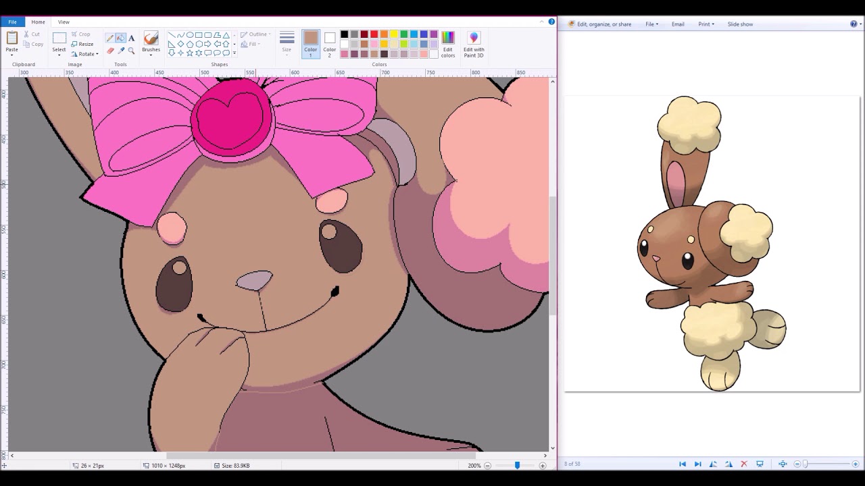Select the Pencil tool in Paint
The width and height of the screenshot is (865, 486).
pos(110,38)
